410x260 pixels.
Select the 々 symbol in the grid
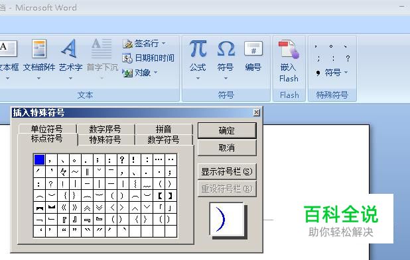coord(63,172)
